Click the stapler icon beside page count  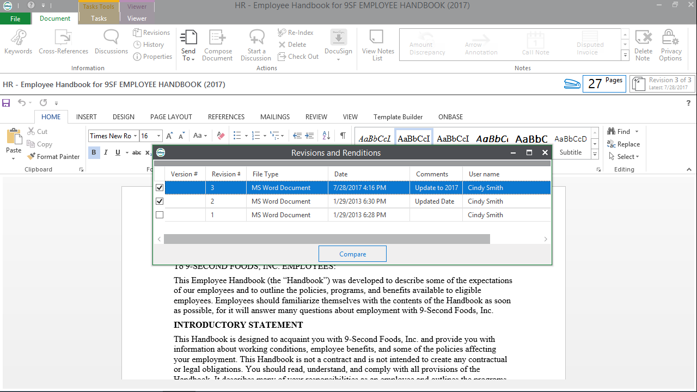click(572, 83)
